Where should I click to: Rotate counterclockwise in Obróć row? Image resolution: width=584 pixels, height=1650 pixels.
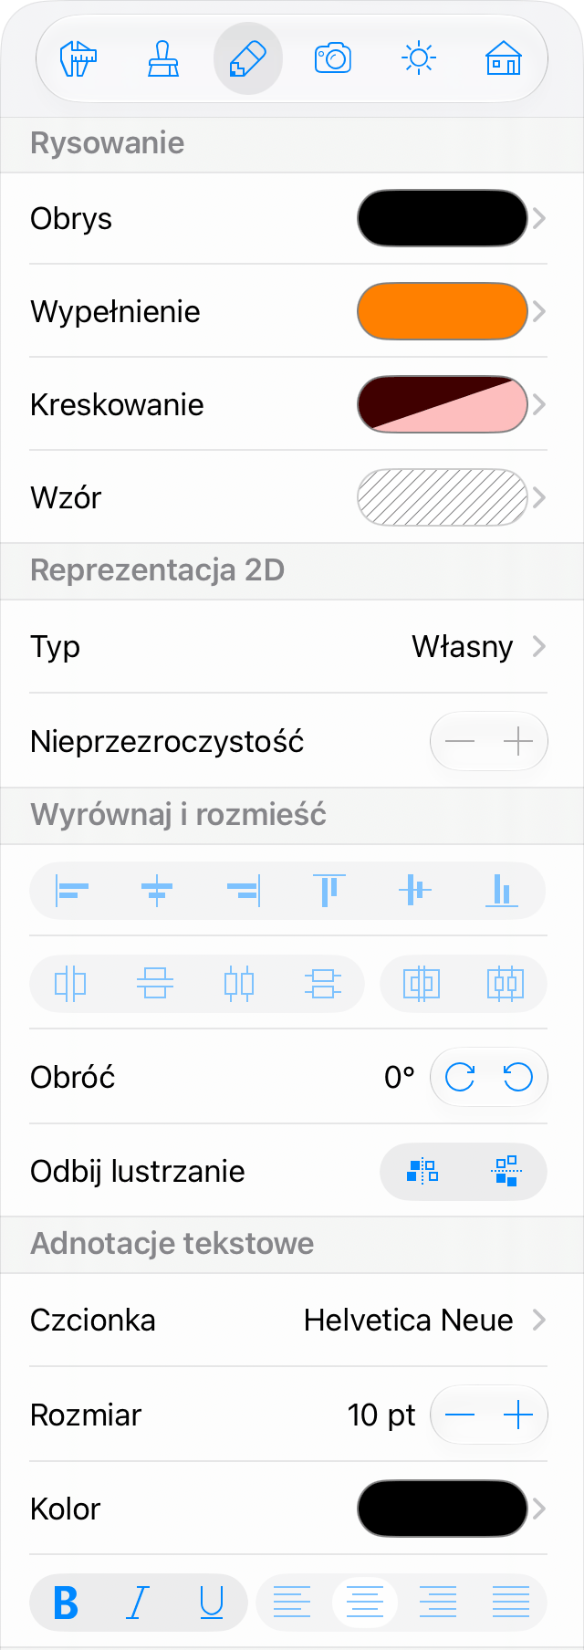pos(518,1078)
